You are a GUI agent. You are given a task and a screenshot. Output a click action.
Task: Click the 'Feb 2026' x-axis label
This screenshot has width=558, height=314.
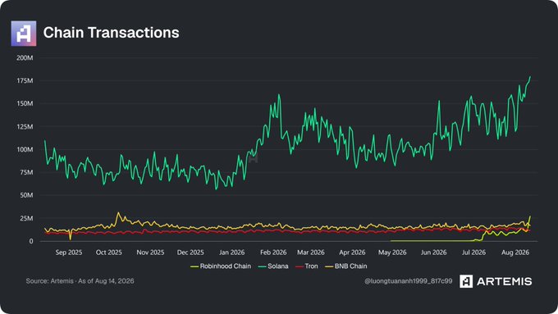[273, 253]
